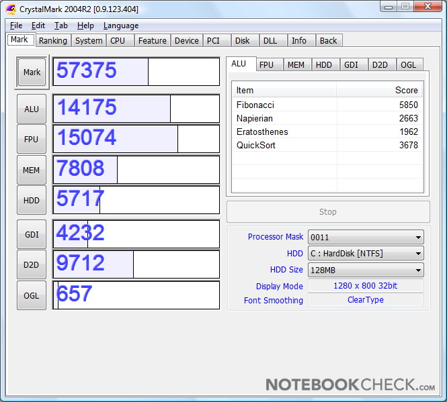Run all benchmarks with Mark button
This screenshot has width=447, height=402.
click(x=32, y=72)
